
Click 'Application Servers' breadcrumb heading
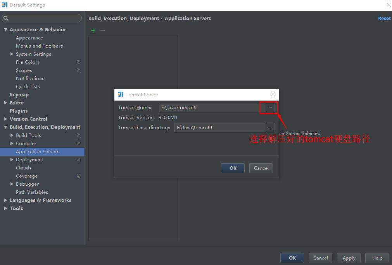188,19
